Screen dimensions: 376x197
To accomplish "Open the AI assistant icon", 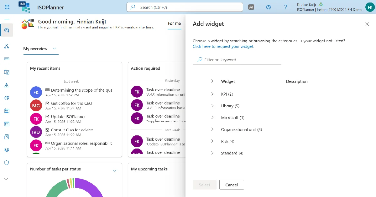I will click(x=251, y=7).
